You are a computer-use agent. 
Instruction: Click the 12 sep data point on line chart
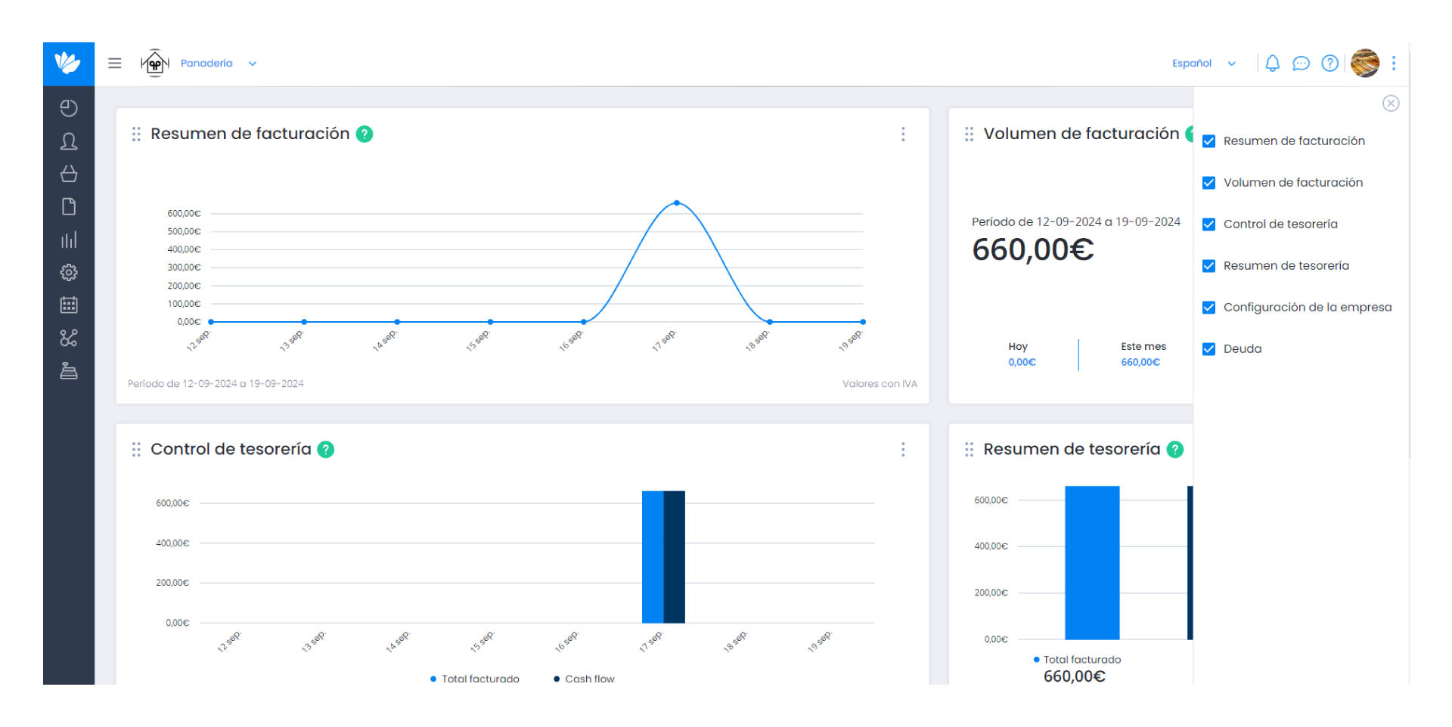pyautogui.click(x=211, y=322)
